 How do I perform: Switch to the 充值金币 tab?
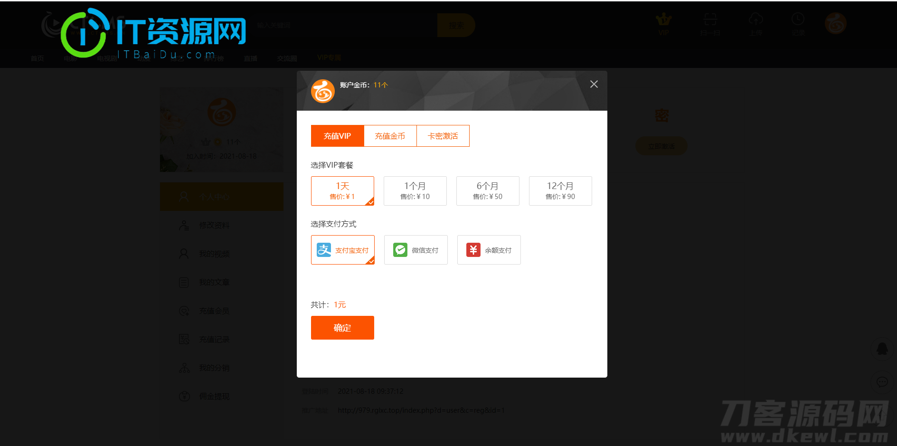[x=390, y=136]
